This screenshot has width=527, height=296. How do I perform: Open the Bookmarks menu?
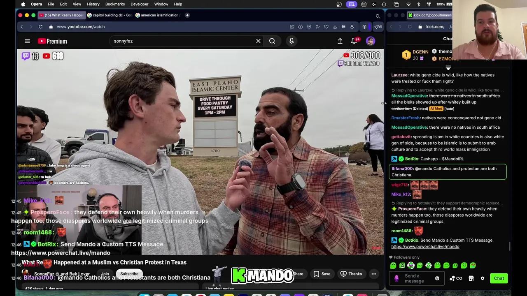(x=115, y=4)
